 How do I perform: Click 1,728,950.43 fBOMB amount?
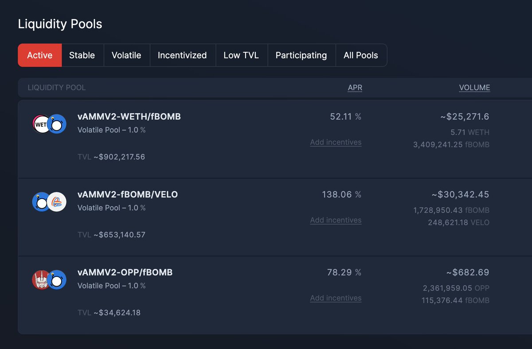451,210
